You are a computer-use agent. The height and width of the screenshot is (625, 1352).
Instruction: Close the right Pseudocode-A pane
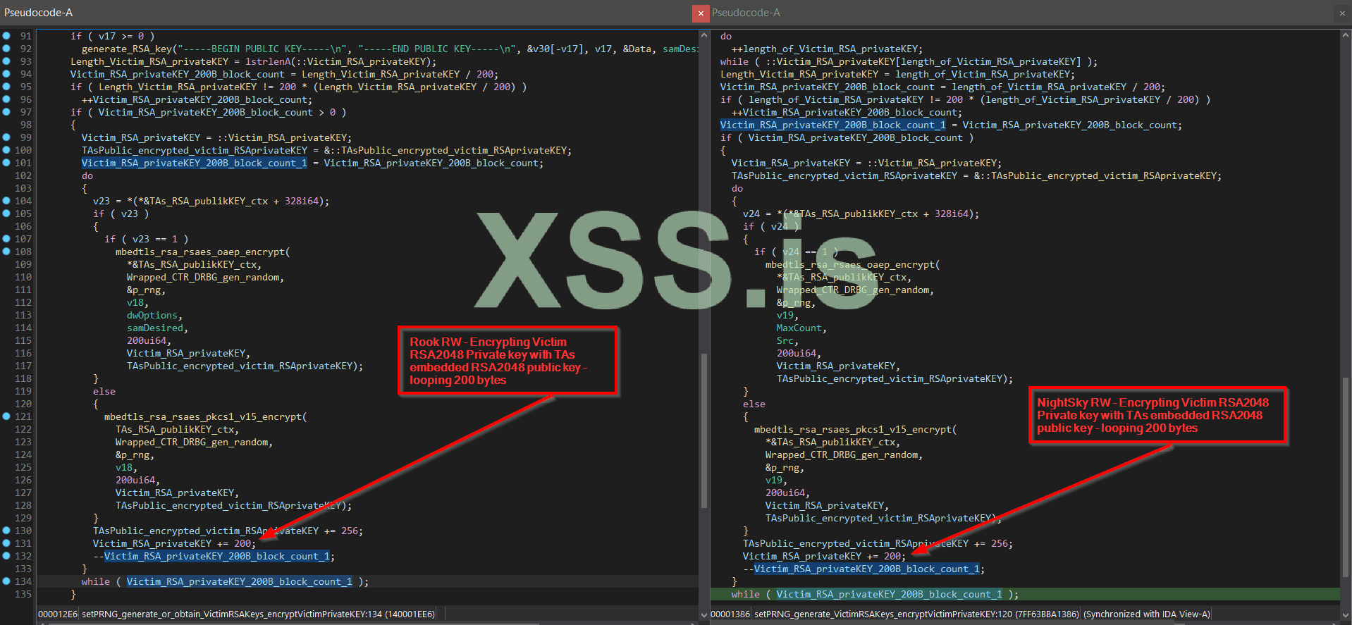(1341, 13)
